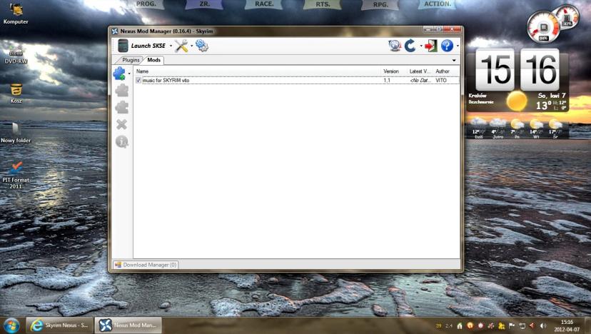Click the CPU meter gauge gadget
Viewport: 591px width, 334px height.
point(543,28)
